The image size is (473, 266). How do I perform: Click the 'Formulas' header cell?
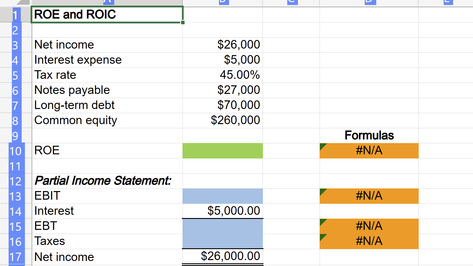[369, 136]
